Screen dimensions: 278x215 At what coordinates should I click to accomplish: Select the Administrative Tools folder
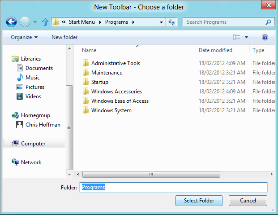tap(115, 63)
